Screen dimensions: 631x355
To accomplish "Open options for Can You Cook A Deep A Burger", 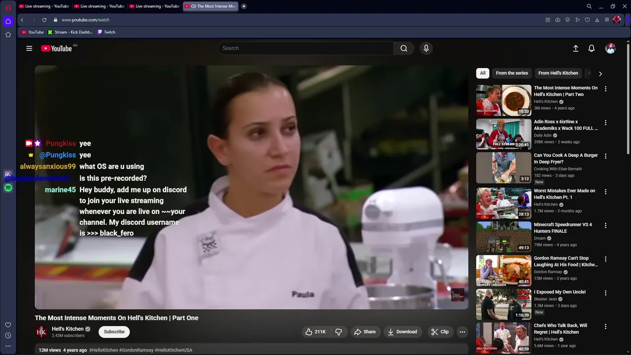I will [x=605, y=156].
